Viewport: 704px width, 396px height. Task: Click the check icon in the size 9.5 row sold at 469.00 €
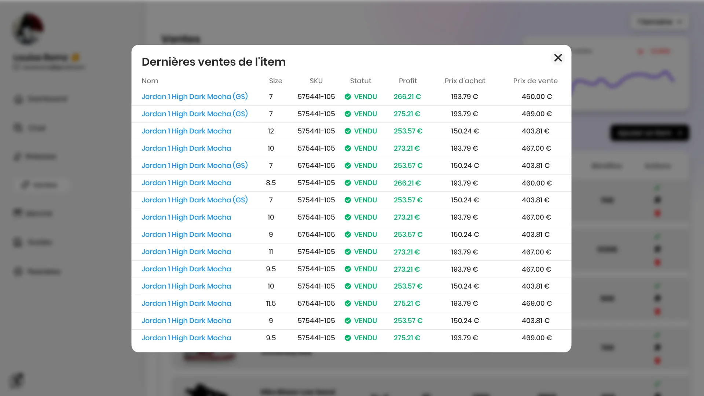pos(348,338)
